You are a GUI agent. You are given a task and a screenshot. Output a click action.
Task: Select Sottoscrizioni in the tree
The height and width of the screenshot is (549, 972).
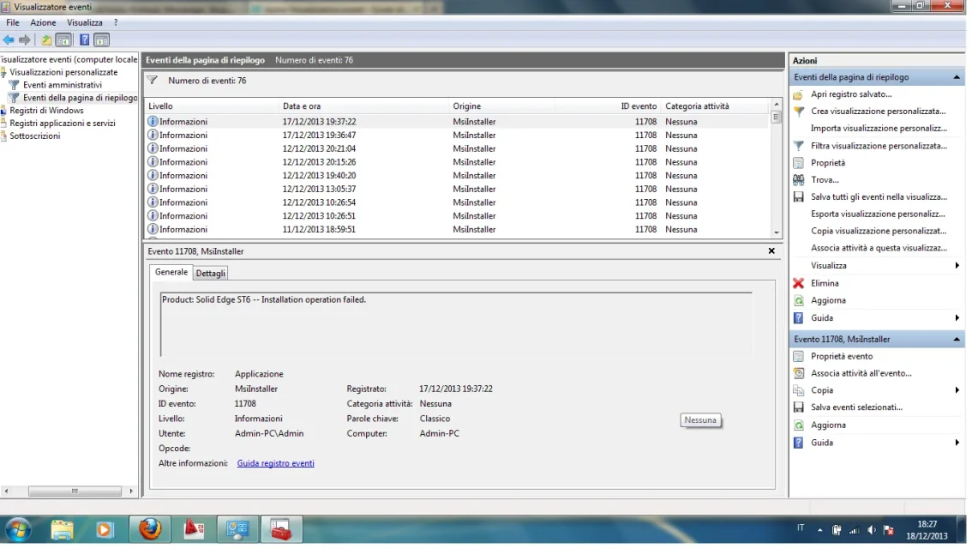click(x=34, y=136)
